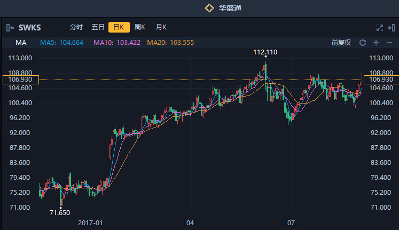The image size is (399, 230).
Task: Select the 日K daily candlestick tab
Action: pos(119,27)
